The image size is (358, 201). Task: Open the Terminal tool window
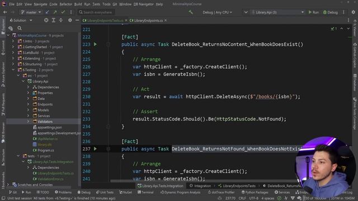coord(145,192)
